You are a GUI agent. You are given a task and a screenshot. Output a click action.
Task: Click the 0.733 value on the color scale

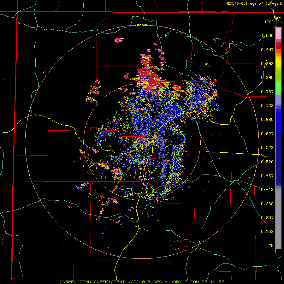[x=267, y=106]
